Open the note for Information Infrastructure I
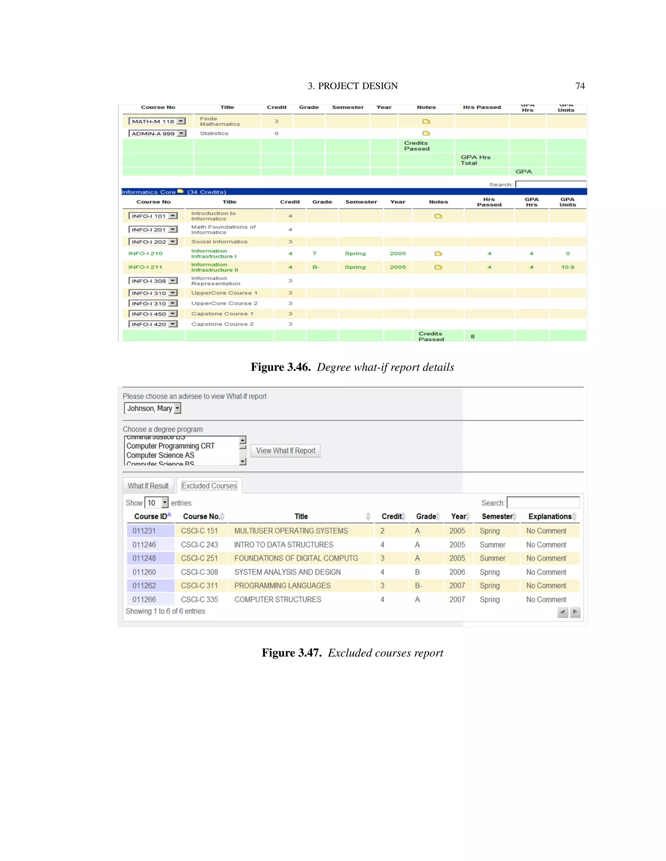 438,253
